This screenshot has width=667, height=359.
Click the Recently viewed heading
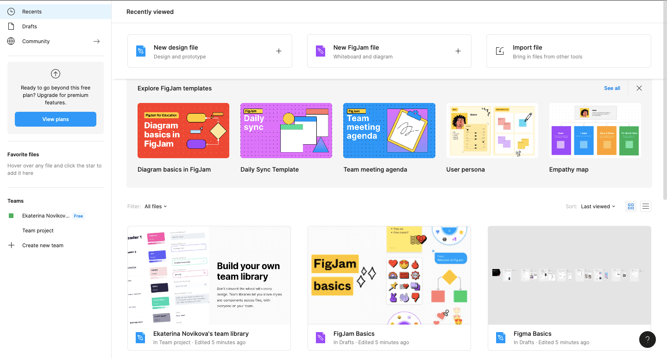click(x=150, y=12)
